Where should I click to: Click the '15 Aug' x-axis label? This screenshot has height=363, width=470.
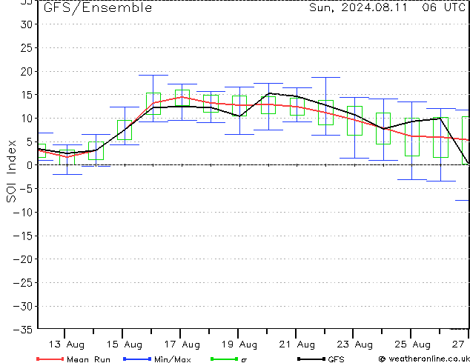[x=125, y=344]
